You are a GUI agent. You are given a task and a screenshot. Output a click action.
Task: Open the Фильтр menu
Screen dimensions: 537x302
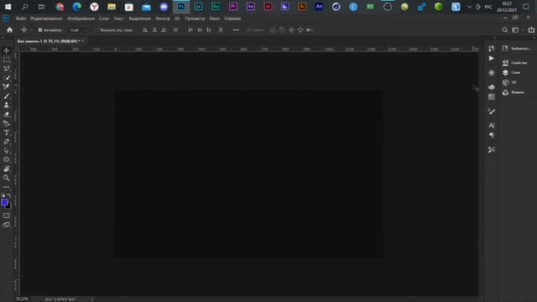coord(163,18)
